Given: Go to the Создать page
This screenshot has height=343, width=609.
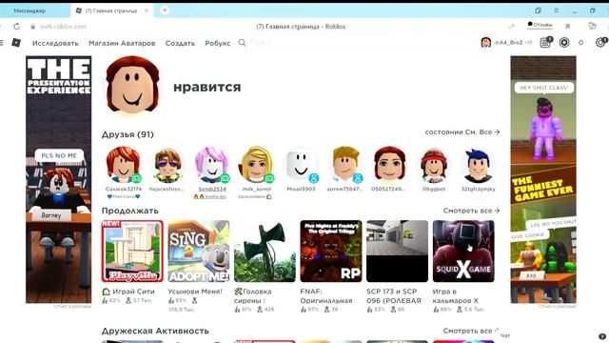Looking at the screenshot, I should tap(180, 43).
